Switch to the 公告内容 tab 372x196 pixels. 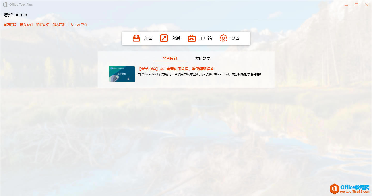[x=170, y=58]
